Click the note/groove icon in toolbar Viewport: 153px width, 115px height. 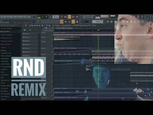coord(69,22)
